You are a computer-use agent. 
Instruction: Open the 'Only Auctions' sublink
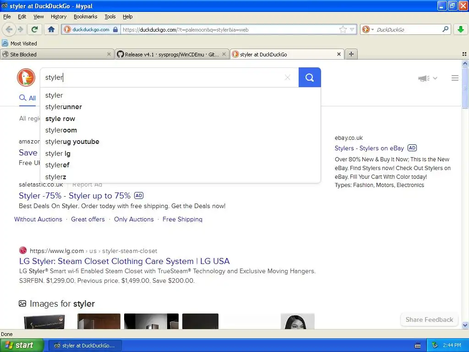[134, 219]
